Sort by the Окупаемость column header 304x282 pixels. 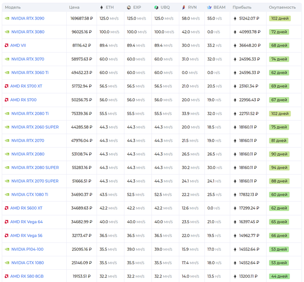[x=282, y=7]
